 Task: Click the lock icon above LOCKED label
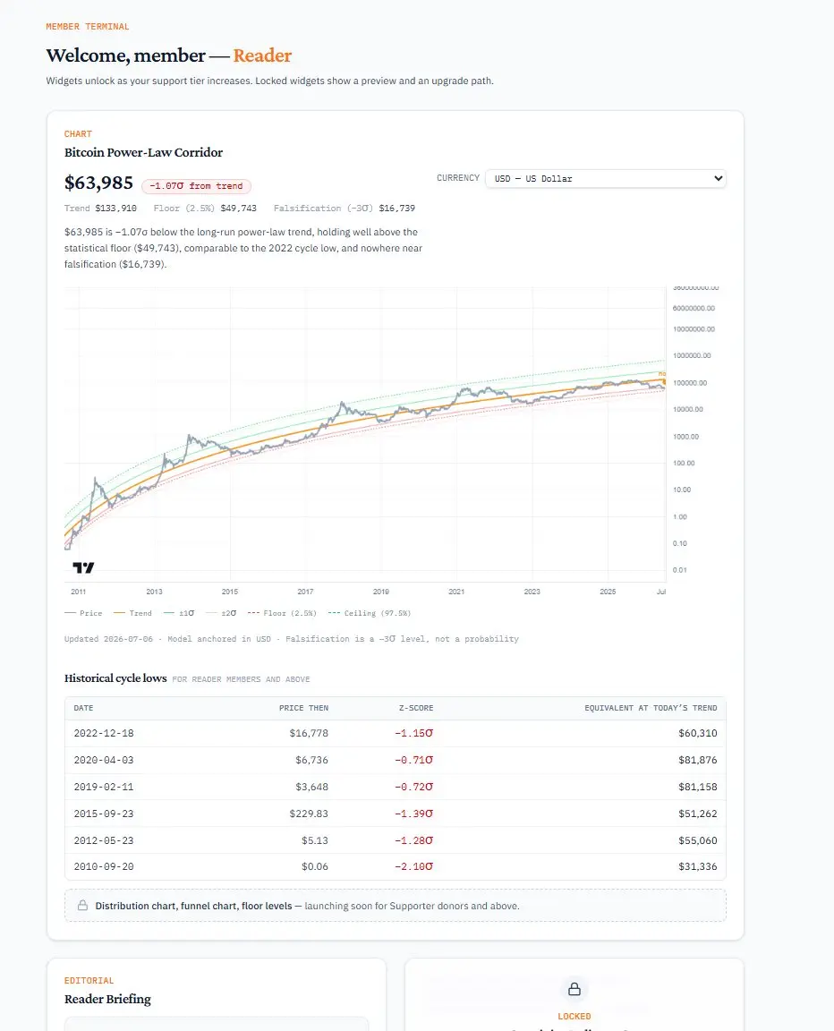click(x=574, y=989)
